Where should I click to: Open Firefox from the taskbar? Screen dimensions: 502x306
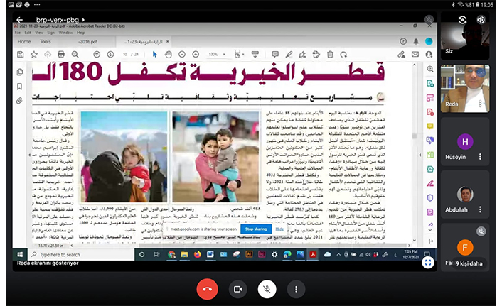[x=197, y=254]
